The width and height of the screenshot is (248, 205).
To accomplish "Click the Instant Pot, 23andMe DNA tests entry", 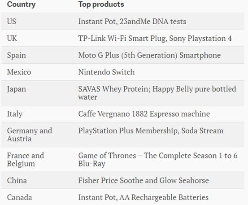I will click(132, 22).
